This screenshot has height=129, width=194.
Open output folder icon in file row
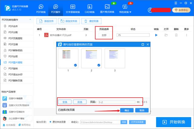[x=166, y=35]
